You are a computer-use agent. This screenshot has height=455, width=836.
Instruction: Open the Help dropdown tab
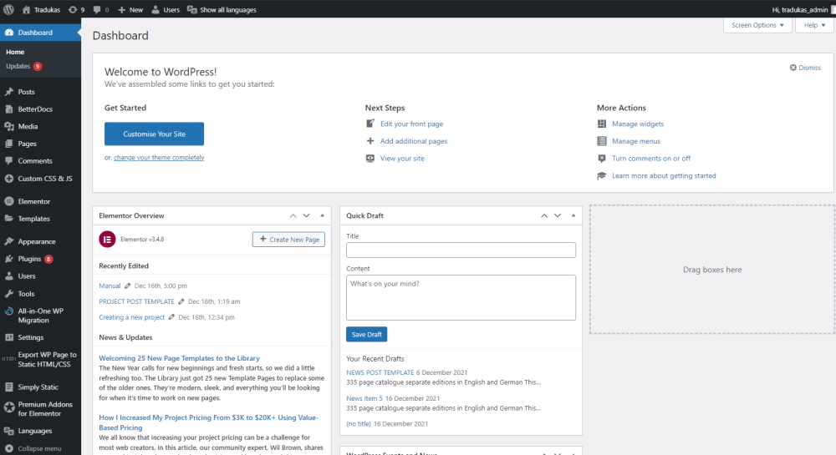pos(814,25)
